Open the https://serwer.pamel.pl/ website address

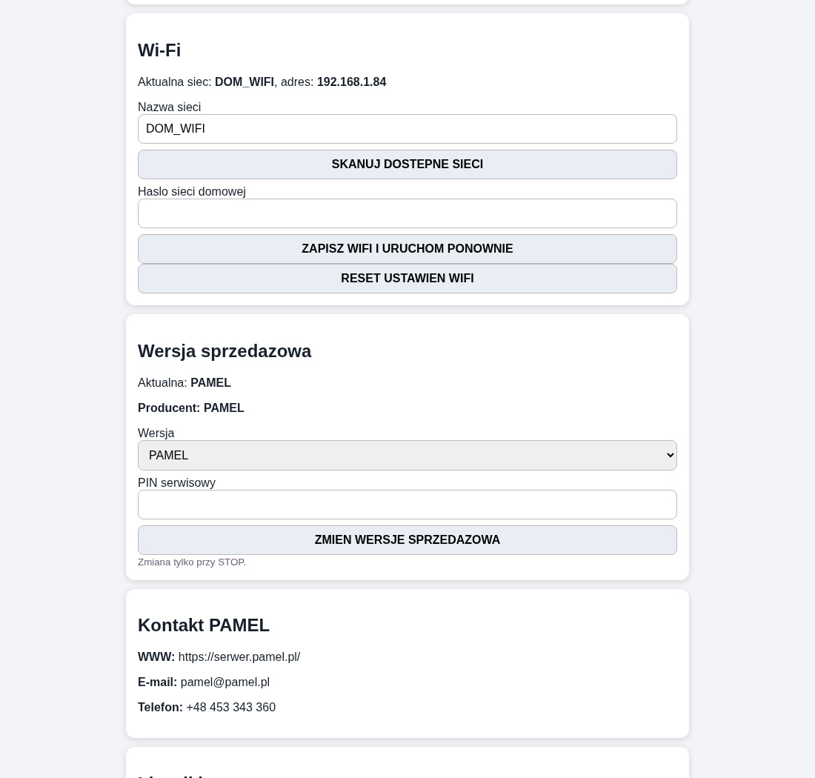click(239, 657)
